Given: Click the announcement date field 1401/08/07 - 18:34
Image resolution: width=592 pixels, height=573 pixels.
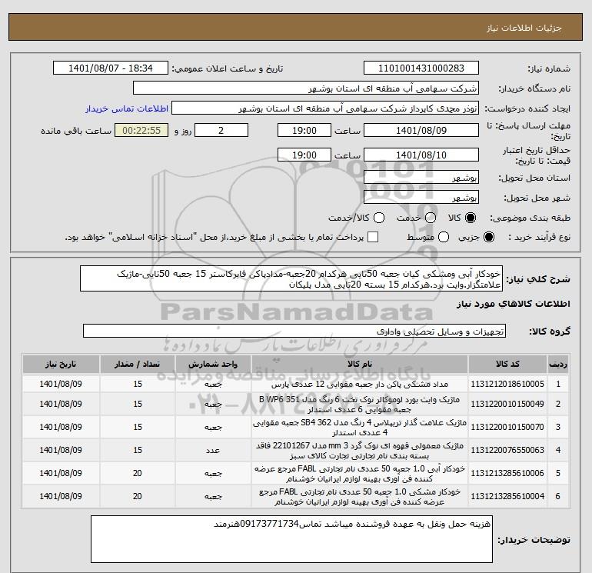Looking at the screenshot, I should pos(110,68).
